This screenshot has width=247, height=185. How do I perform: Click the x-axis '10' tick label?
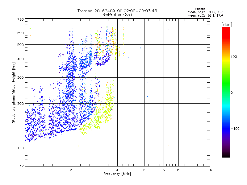click(x=178, y=170)
